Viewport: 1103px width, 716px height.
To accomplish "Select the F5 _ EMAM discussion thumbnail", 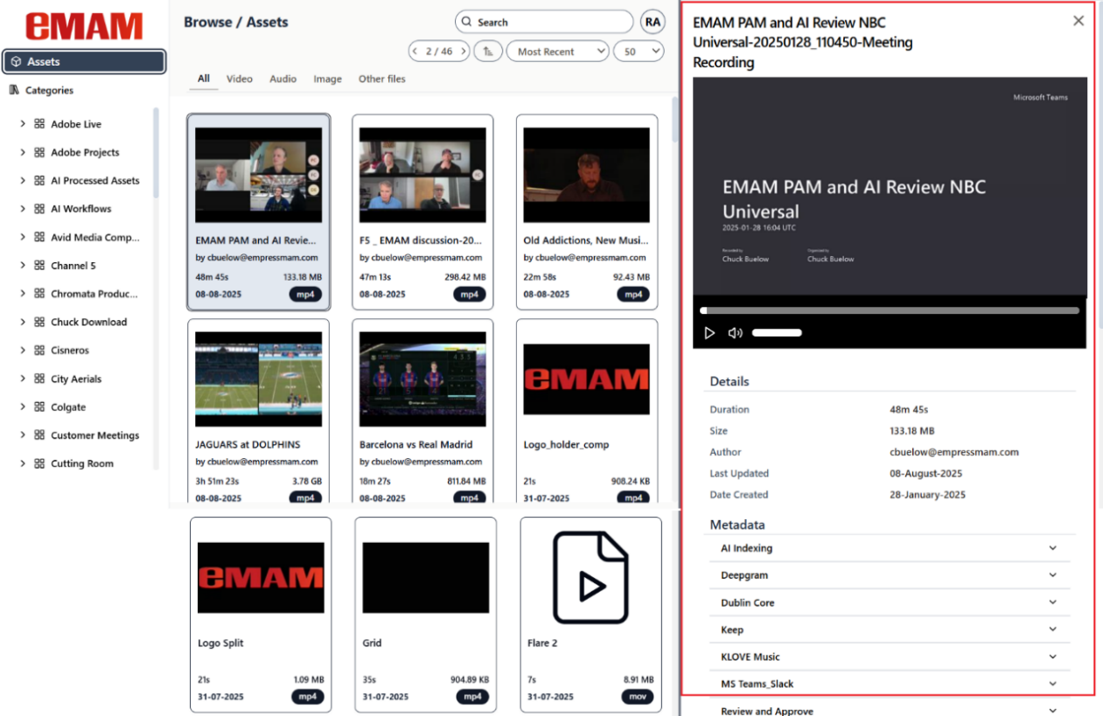I will 422,175.
